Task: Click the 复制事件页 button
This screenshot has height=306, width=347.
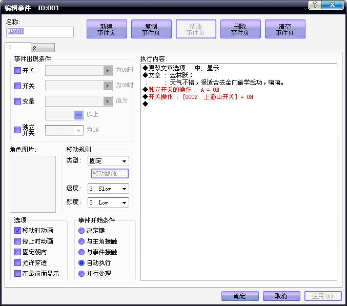Action: click(151, 29)
